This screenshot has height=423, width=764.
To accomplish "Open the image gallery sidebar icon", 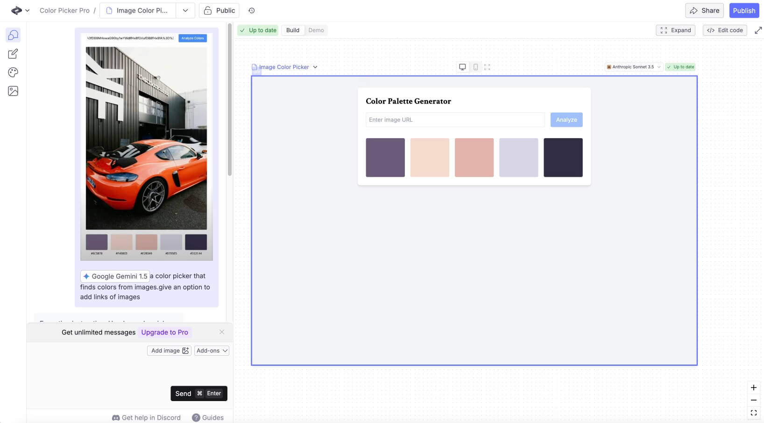I will [x=13, y=91].
